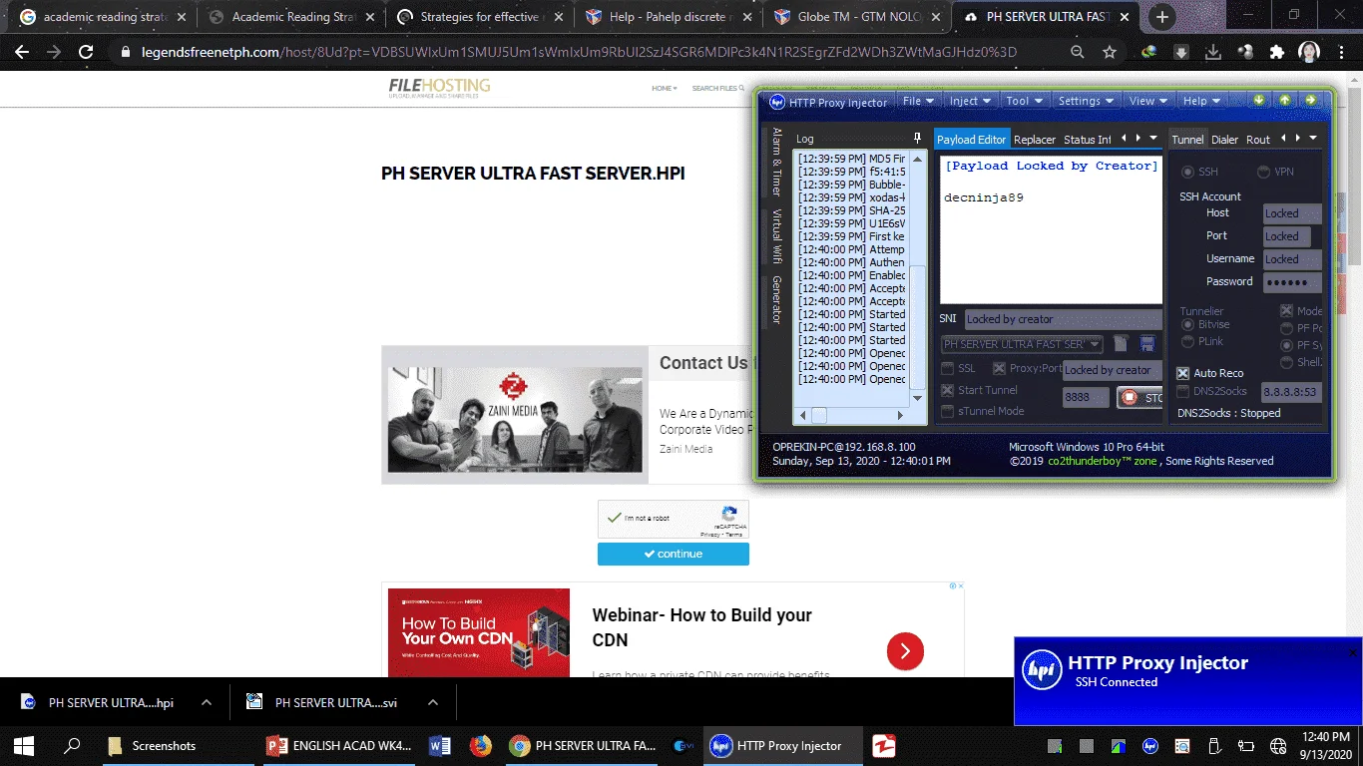Toggle the DNS2Socks checkbox
The height and width of the screenshot is (766, 1363).
(x=1183, y=391)
